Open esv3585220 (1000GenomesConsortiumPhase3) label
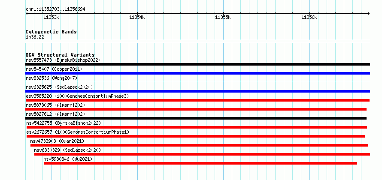The width and height of the screenshot is (382, 180). coord(77,96)
